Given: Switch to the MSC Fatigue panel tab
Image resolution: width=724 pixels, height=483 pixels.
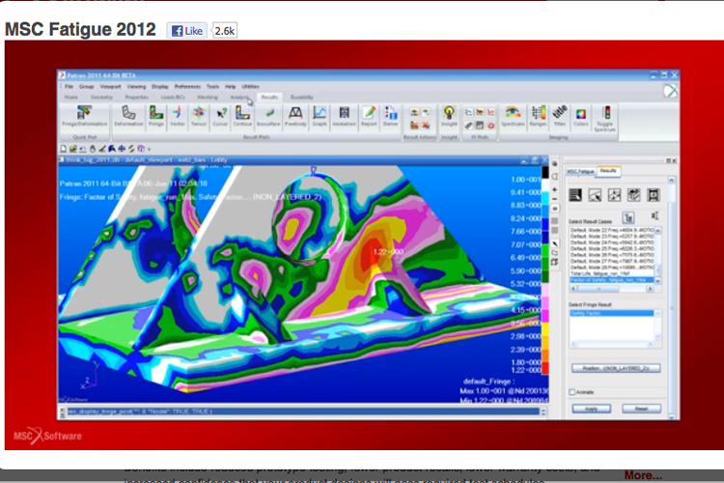Looking at the screenshot, I should pos(580,171).
